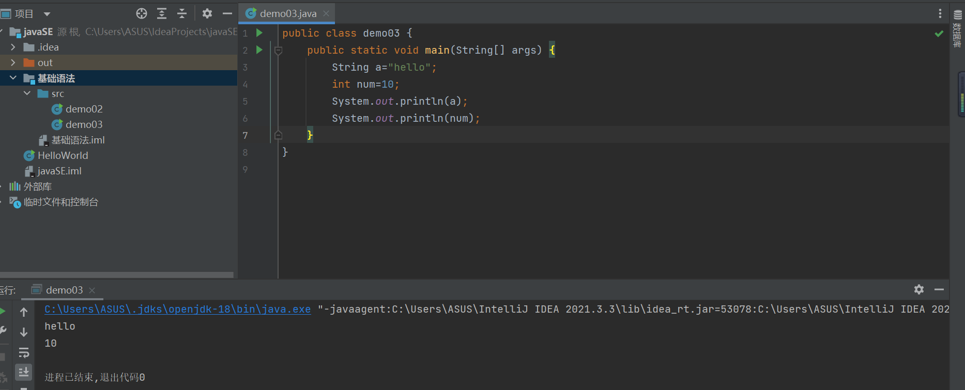The image size is (965, 390).
Task: Click the up arrow in run console
Action: [x=24, y=312]
